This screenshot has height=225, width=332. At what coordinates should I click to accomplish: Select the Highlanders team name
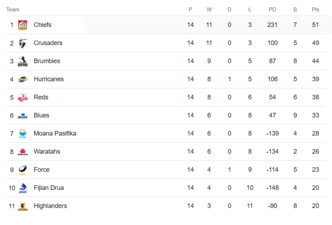click(x=50, y=206)
